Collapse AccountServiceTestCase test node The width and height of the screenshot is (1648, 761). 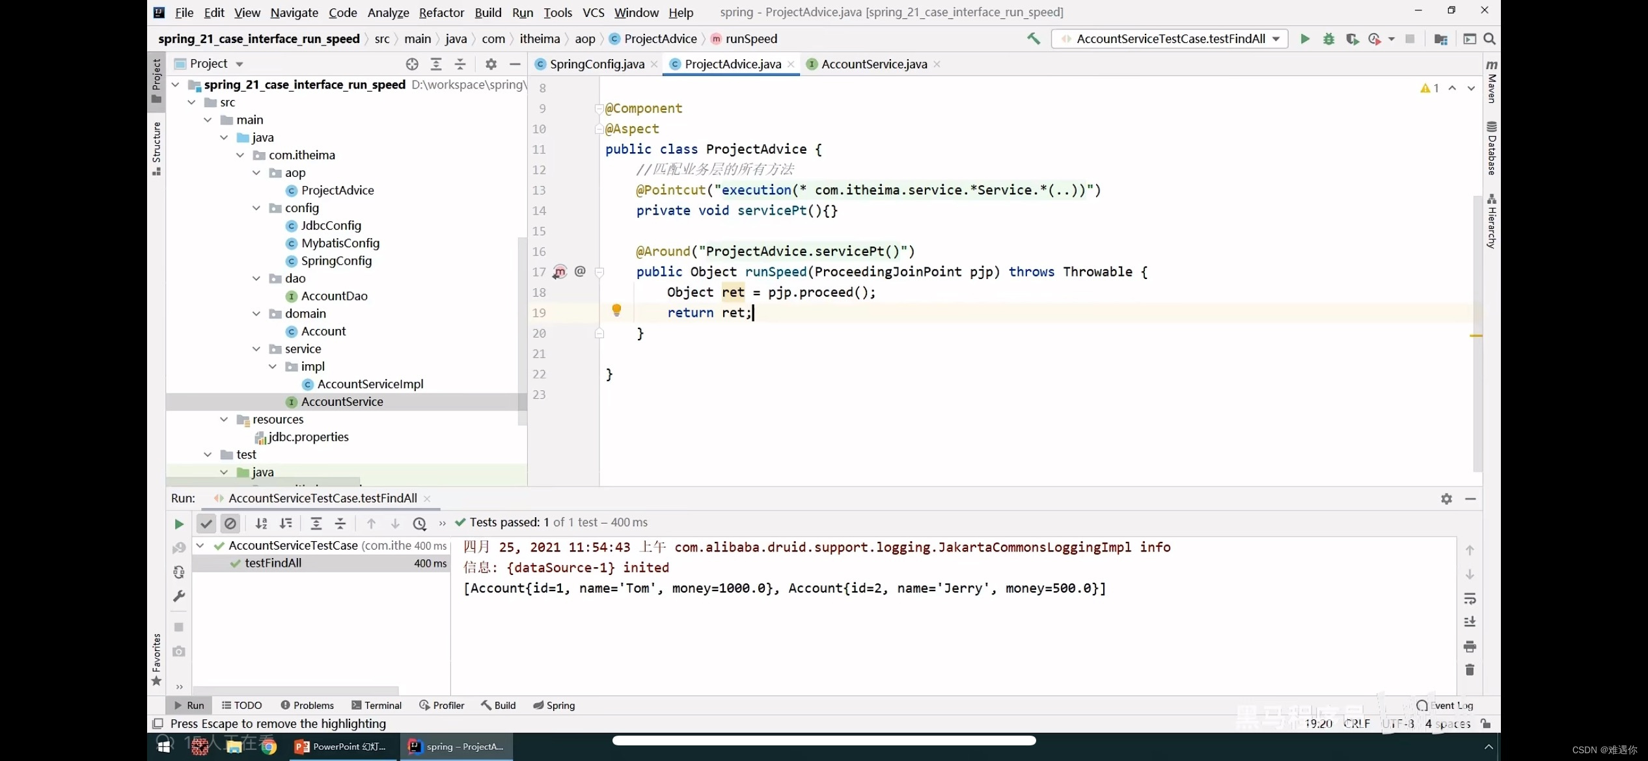click(x=200, y=546)
